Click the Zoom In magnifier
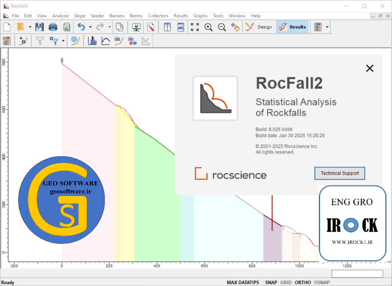392x286 pixels. 208,27
